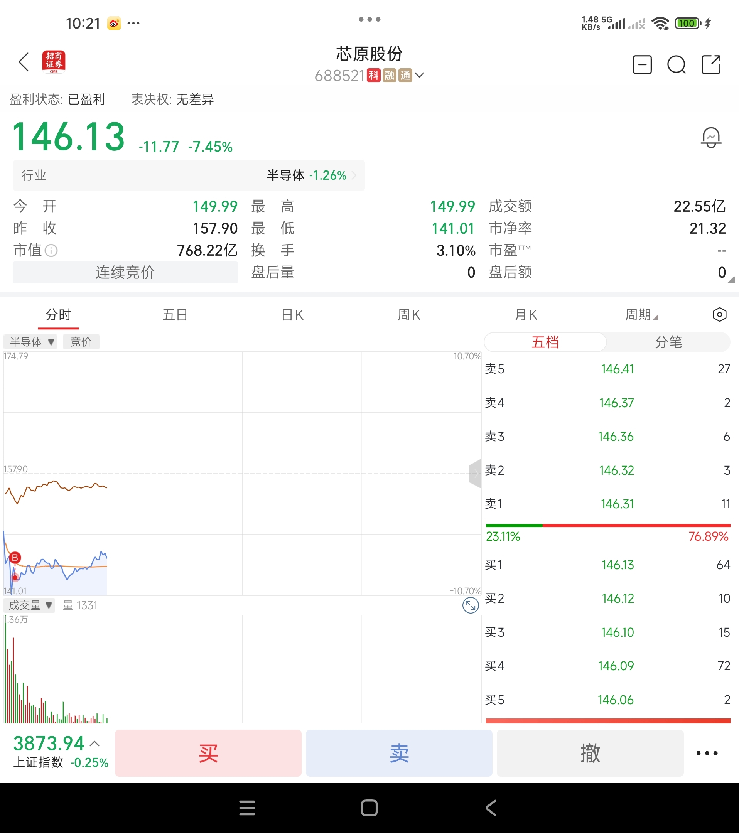Tap 换手 value 3.10%
This screenshot has height=833, width=739.
[456, 250]
